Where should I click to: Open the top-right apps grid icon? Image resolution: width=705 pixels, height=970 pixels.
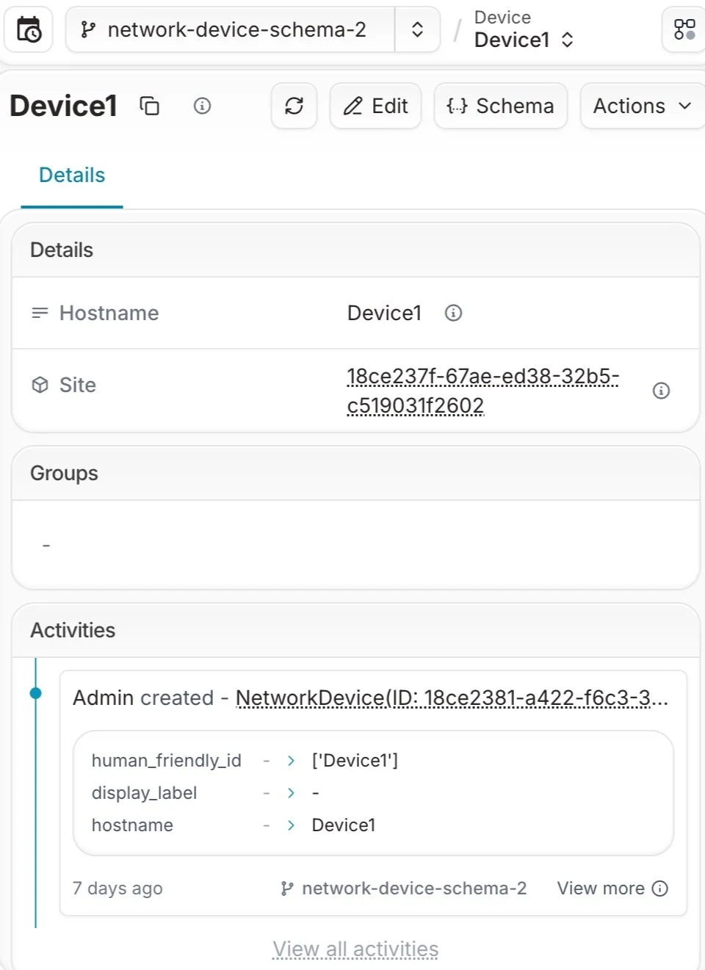pyautogui.click(x=684, y=30)
